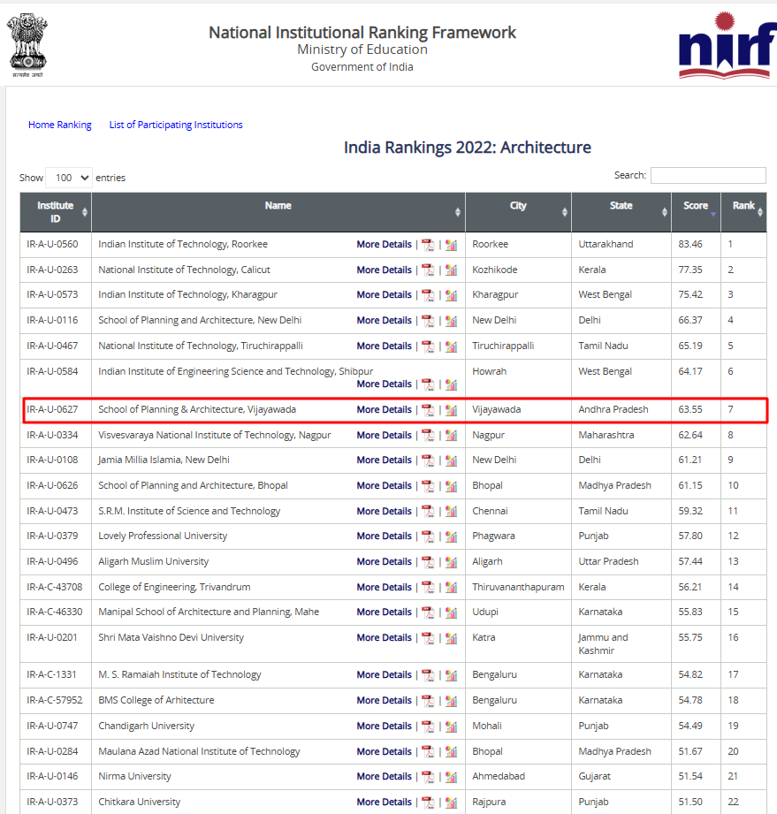Open PDF icon for Shri Mata Vaishno Devi
This screenshot has width=777, height=814.
point(428,638)
